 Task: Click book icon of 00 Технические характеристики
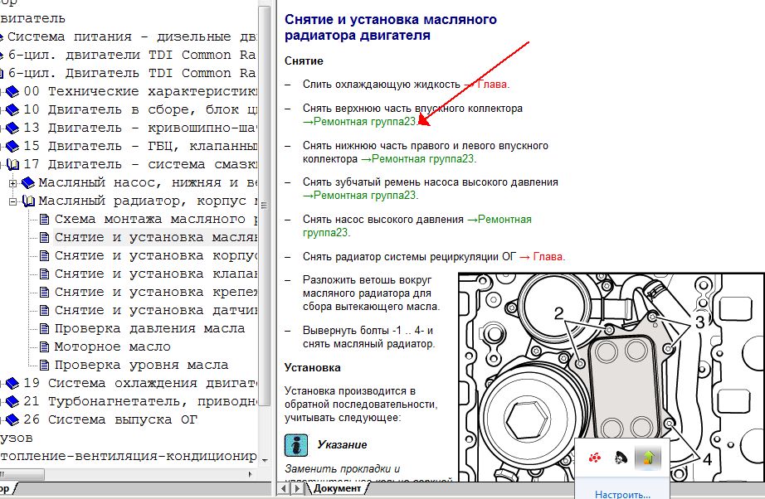(12, 91)
